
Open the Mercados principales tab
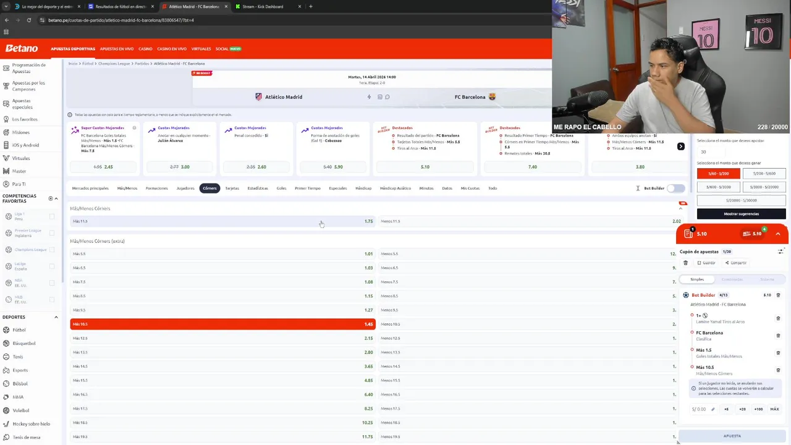click(90, 188)
